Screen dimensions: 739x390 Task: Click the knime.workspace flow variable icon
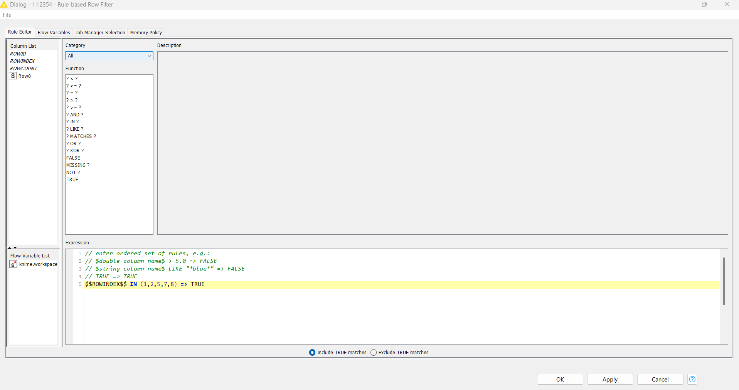click(13, 264)
